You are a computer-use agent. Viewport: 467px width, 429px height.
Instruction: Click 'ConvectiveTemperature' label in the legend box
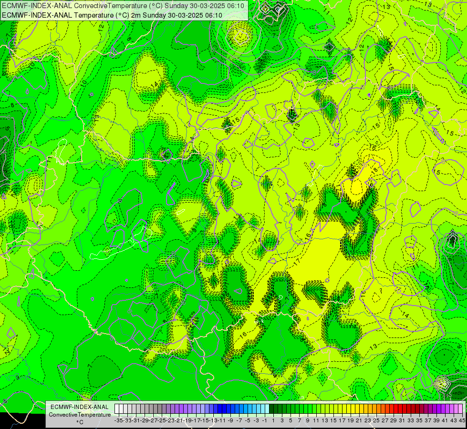click(80, 415)
